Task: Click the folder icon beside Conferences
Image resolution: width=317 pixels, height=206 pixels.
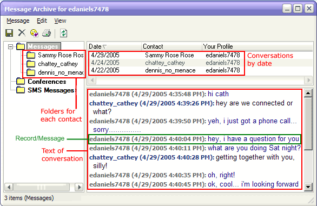Action: (21, 81)
